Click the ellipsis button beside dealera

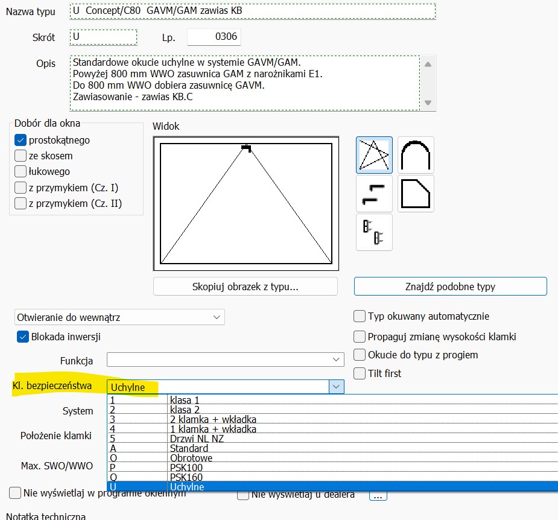pos(378,496)
